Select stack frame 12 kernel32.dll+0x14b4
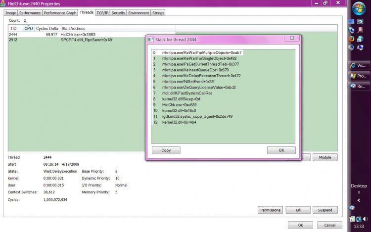The width and height of the screenshot is (371, 232). [x=179, y=122]
